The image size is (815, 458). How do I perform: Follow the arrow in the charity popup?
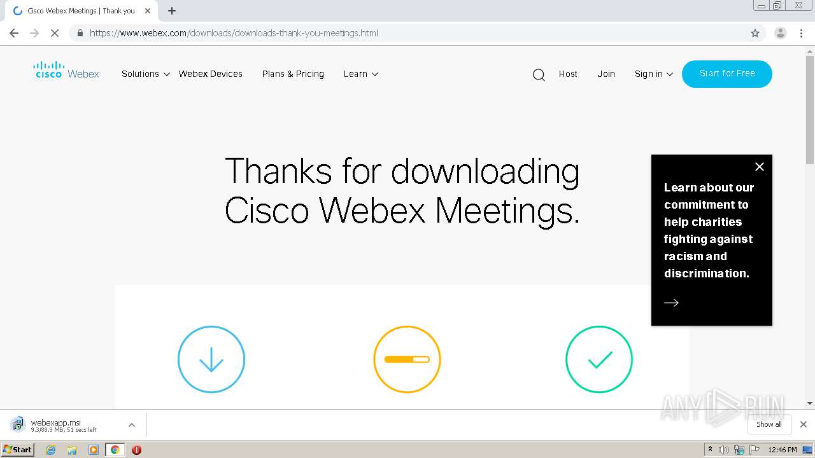(x=672, y=303)
